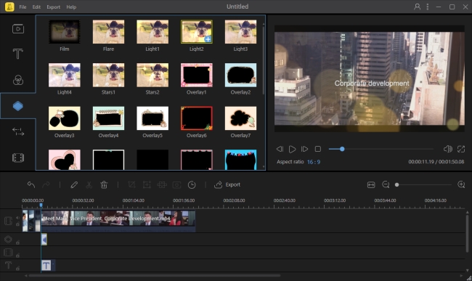The image size is (472, 281).
Task: Click the timeline zoom out magnifier
Action: [386, 184]
